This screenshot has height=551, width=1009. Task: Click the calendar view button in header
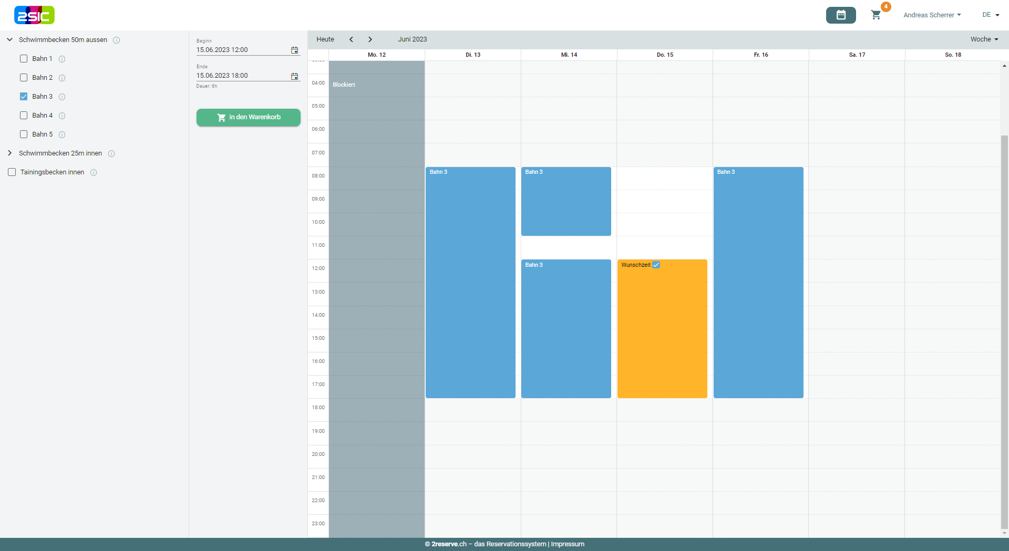pos(840,15)
